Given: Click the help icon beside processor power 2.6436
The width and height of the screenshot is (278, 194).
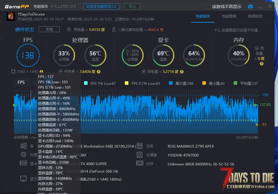Looking at the screenshot, I should [x=99, y=72].
